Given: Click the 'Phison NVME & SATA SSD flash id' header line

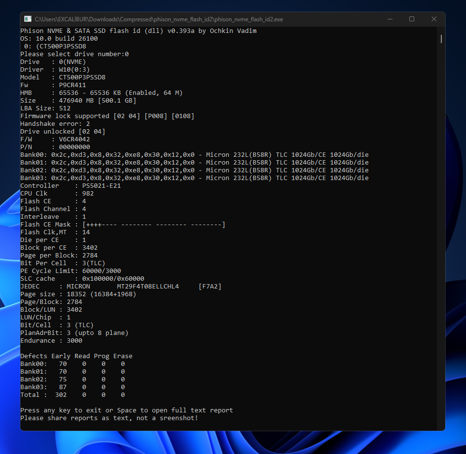Looking at the screenshot, I should (x=138, y=31).
